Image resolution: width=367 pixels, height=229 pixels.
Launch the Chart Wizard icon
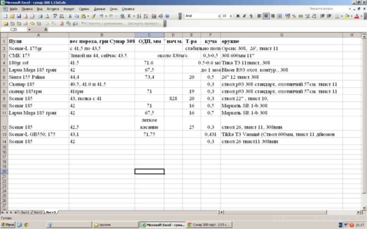154,16
